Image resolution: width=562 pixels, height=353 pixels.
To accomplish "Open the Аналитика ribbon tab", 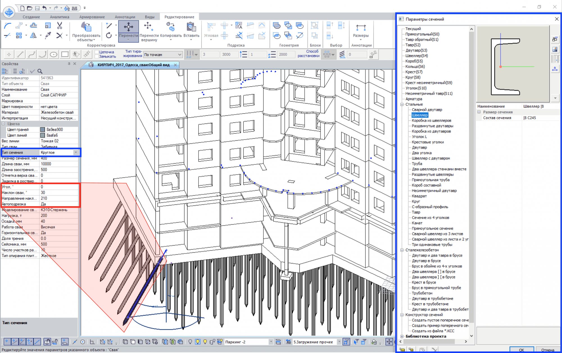I will (x=59, y=17).
